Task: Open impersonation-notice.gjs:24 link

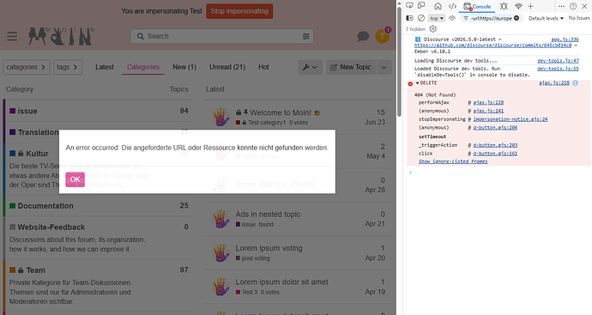Action: click(510, 119)
